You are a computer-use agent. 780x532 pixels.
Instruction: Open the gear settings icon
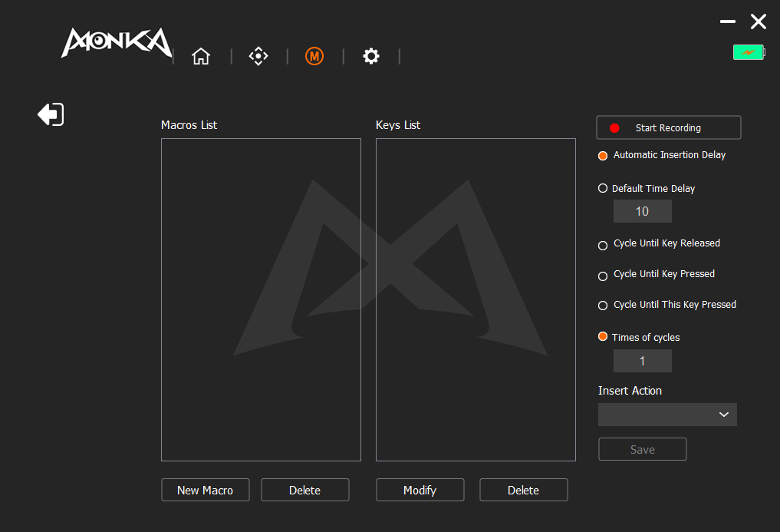pos(371,56)
